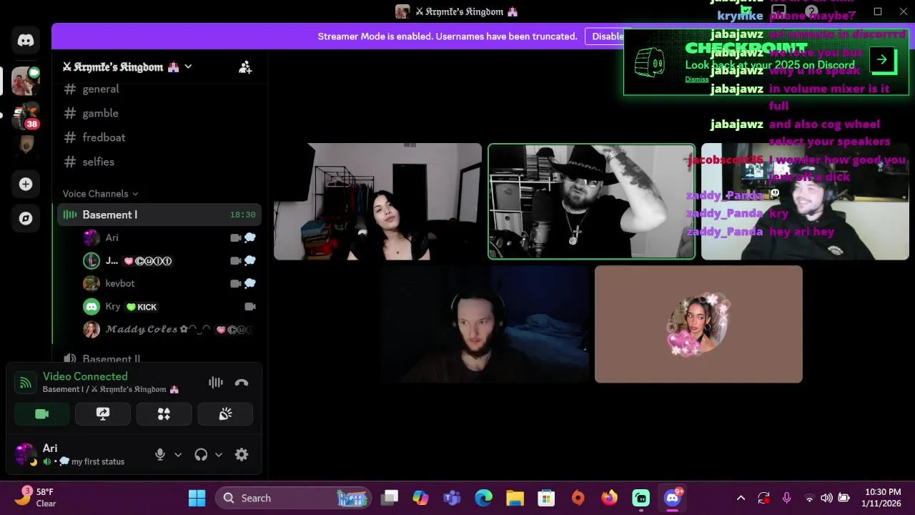The image size is (915, 515).
Task: Click the Kick app taskbar icon
Action: tap(641, 498)
